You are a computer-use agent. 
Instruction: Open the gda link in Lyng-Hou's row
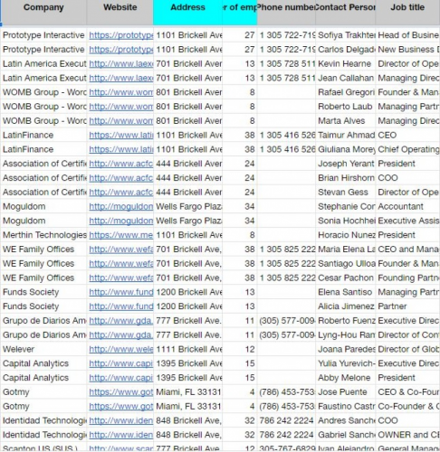point(121,335)
